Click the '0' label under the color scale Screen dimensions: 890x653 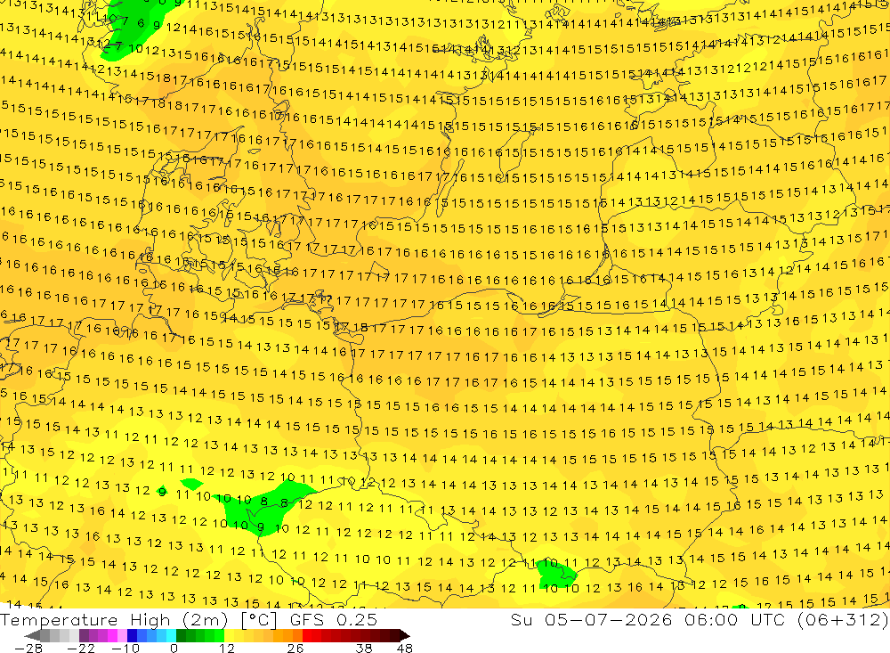pos(174,649)
